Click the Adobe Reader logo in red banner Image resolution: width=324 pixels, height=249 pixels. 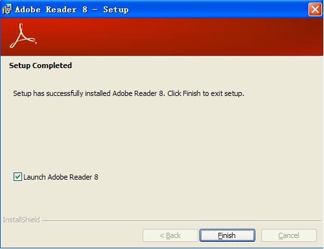click(23, 36)
